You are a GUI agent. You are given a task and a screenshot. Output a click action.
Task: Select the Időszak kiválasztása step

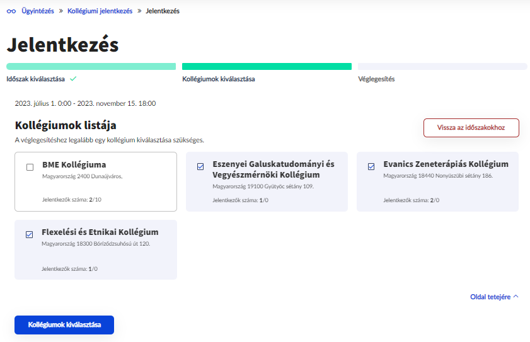coord(36,79)
